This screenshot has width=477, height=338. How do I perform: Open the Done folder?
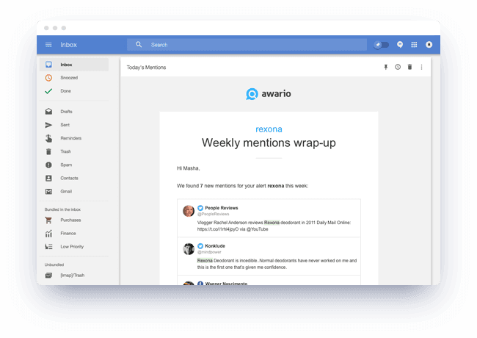pos(66,91)
